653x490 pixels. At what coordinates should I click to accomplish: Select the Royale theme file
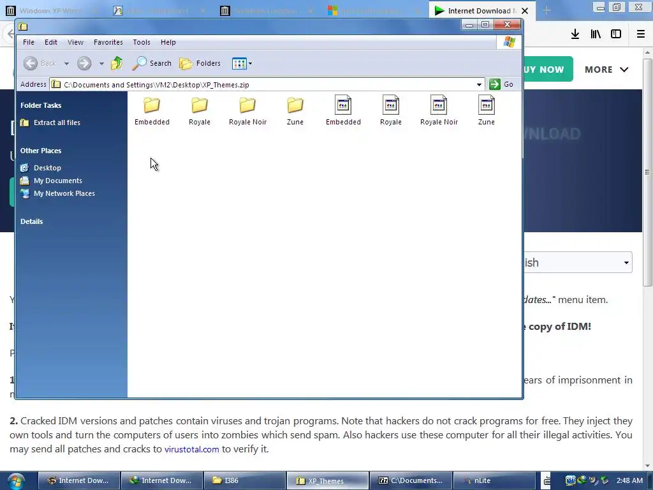(x=391, y=110)
